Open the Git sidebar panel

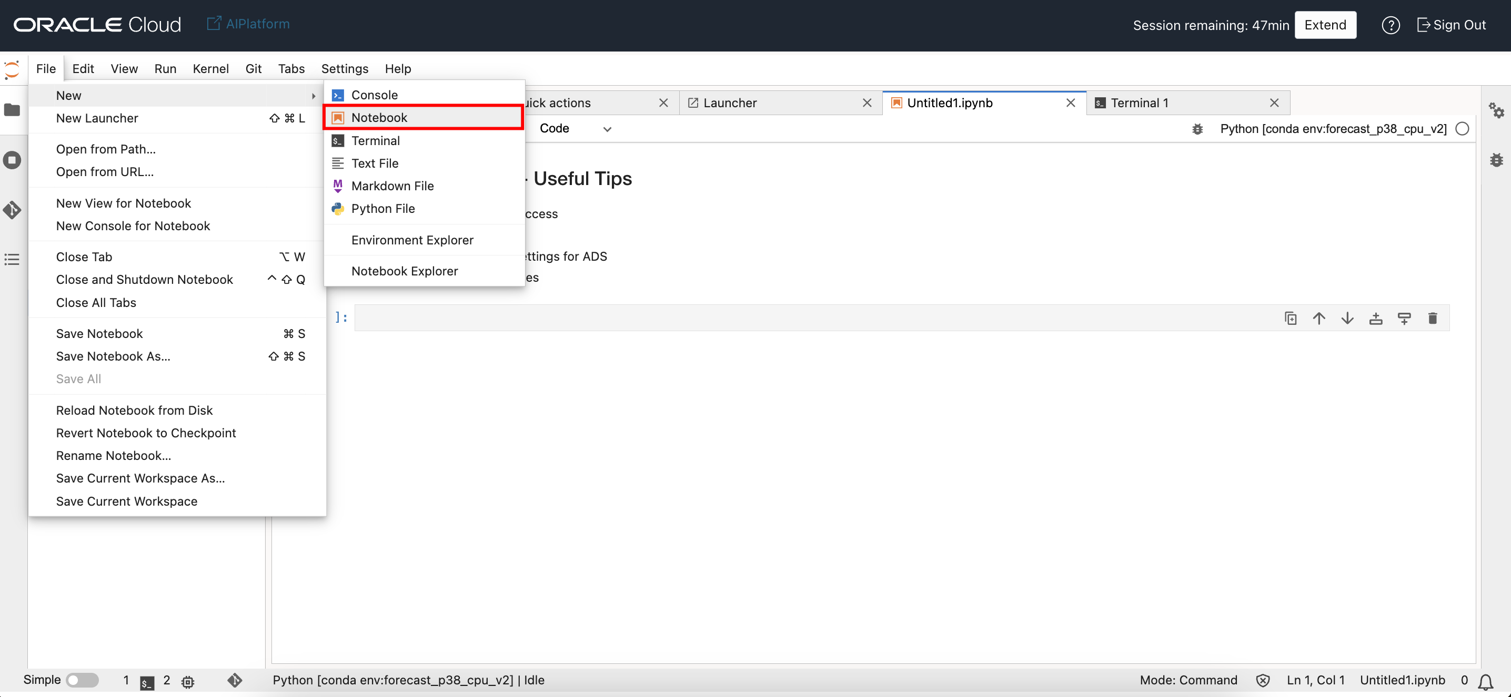pyautogui.click(x=12, y=210)
